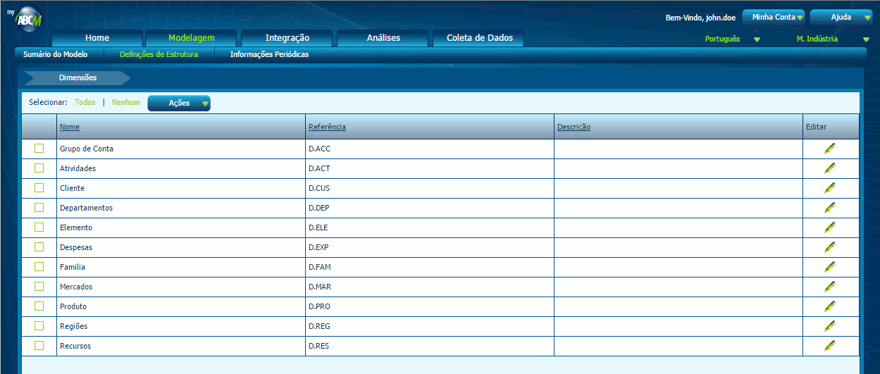Image resolution: width=880 pixels, height=374 pixels.
Task: Open Informações Periódicas submenu
Action: click(269, 54)
